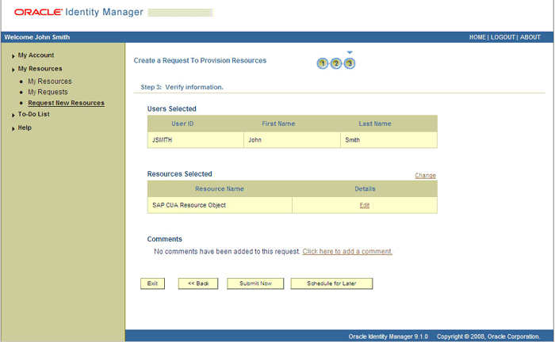The width and height of the screenshot is (555, 342).
Task: Click the Resources Selected heading
Action: (179, 174)
